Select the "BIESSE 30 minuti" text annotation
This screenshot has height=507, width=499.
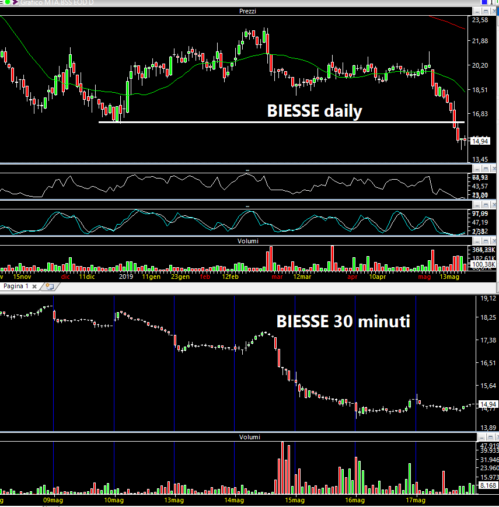pos(343,321)
